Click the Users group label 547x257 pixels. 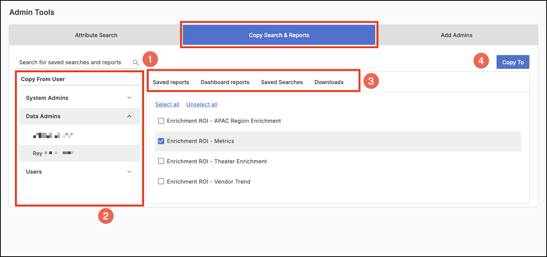pos(34,172)
